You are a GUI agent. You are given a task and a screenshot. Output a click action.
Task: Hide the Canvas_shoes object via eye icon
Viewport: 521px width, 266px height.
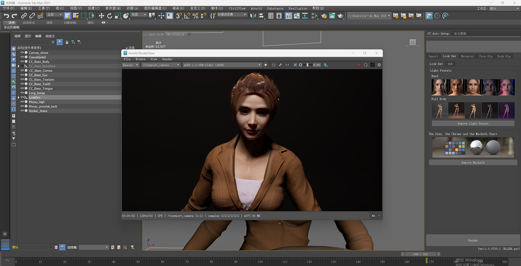click(22, 53)
